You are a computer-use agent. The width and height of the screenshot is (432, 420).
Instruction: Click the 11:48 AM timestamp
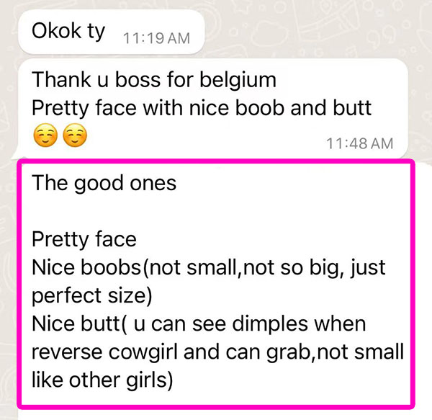[360, 143]
